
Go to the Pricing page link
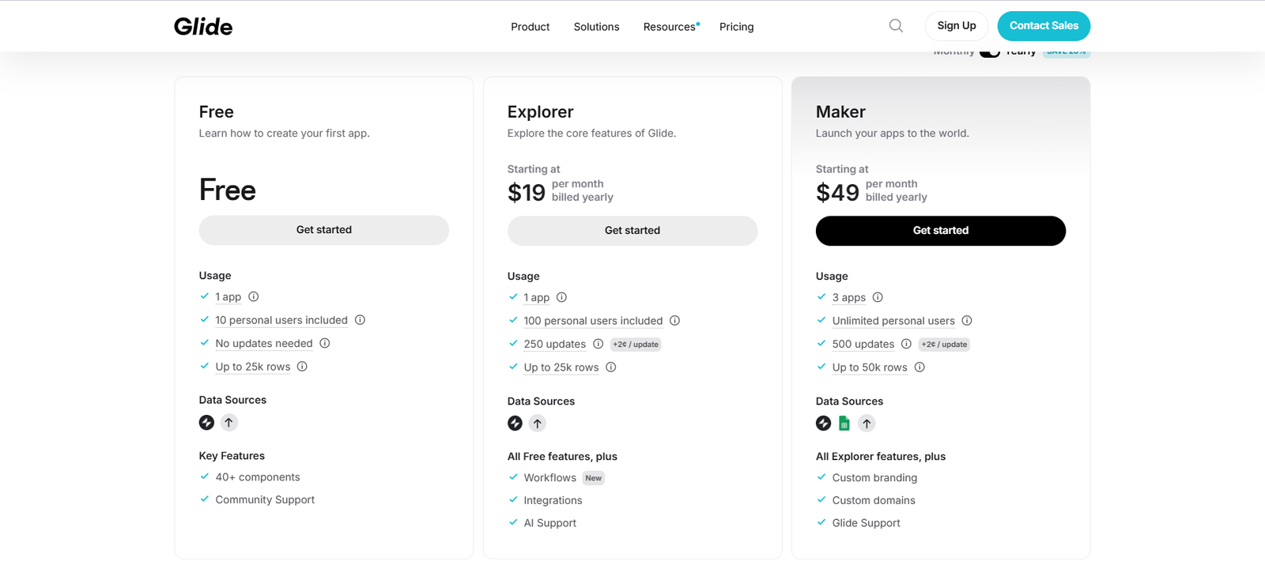pos(736,27)
